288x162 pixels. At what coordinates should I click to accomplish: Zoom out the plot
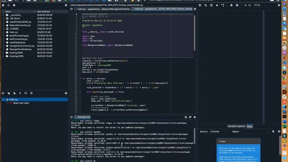246,5
